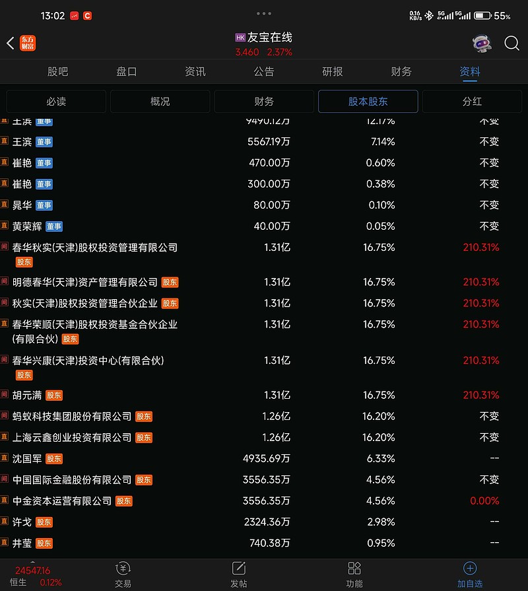Tap shareholder 春华兴康(天津)投资中心(有限合伙)
The image size is (528, 591).
tap(88, 361)
